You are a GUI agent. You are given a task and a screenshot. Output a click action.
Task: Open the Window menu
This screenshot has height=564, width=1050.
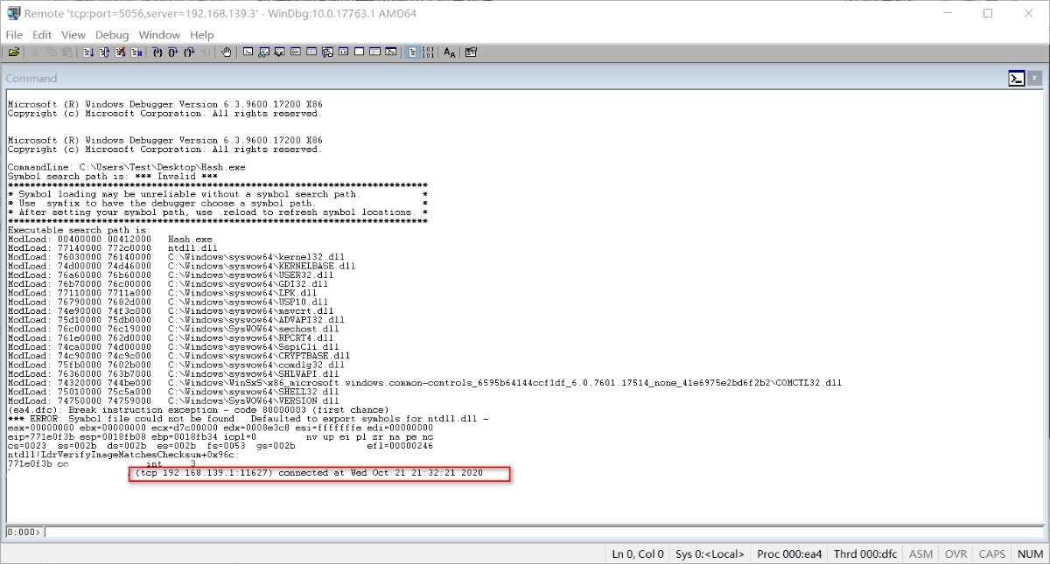(159, 35)
